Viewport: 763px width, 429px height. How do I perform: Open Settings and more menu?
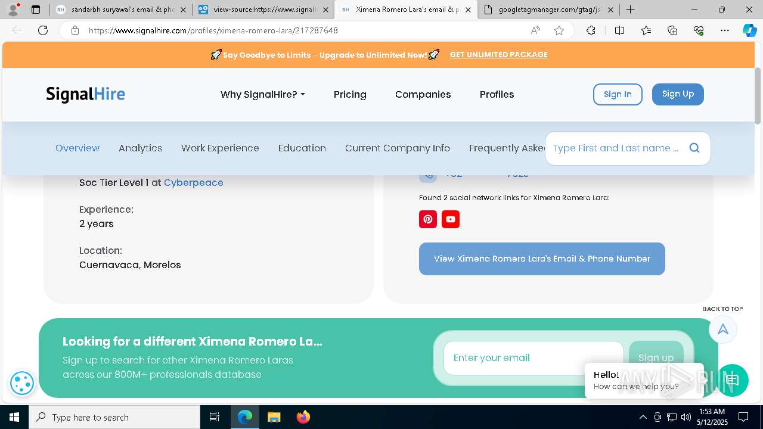tap(725, 30)
